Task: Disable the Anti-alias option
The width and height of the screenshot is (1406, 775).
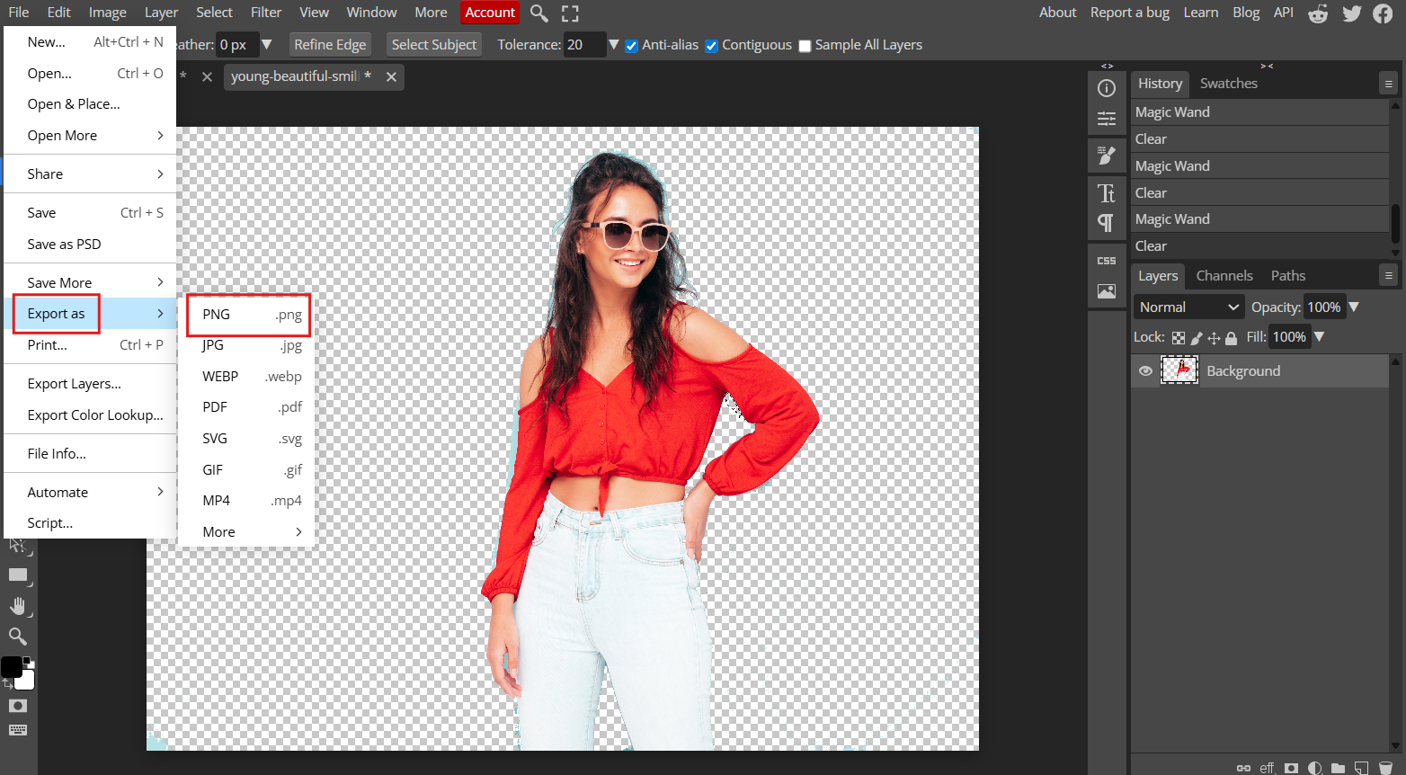Action: [631, 45]
